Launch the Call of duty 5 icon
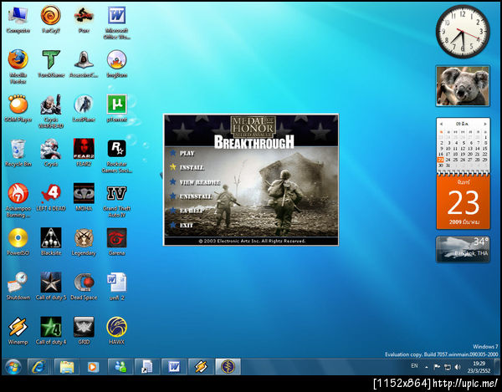The width and height of the screenshot is (502, 392). [51, 286]
